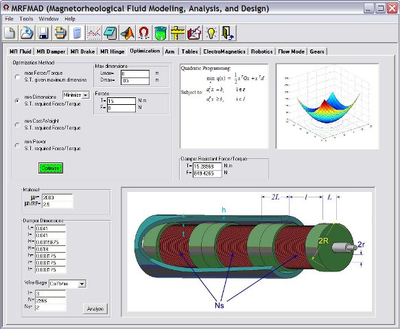Open the line chart plot icon
Image resolution: width=400 pixels, height=329 pixels.
click(x=94, y=33)
